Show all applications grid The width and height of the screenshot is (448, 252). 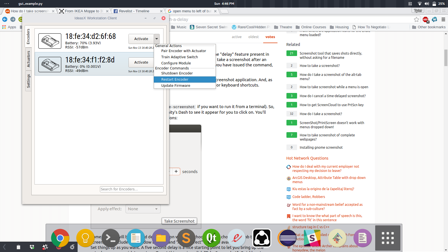pyautogui.click(x=388, y=238)
